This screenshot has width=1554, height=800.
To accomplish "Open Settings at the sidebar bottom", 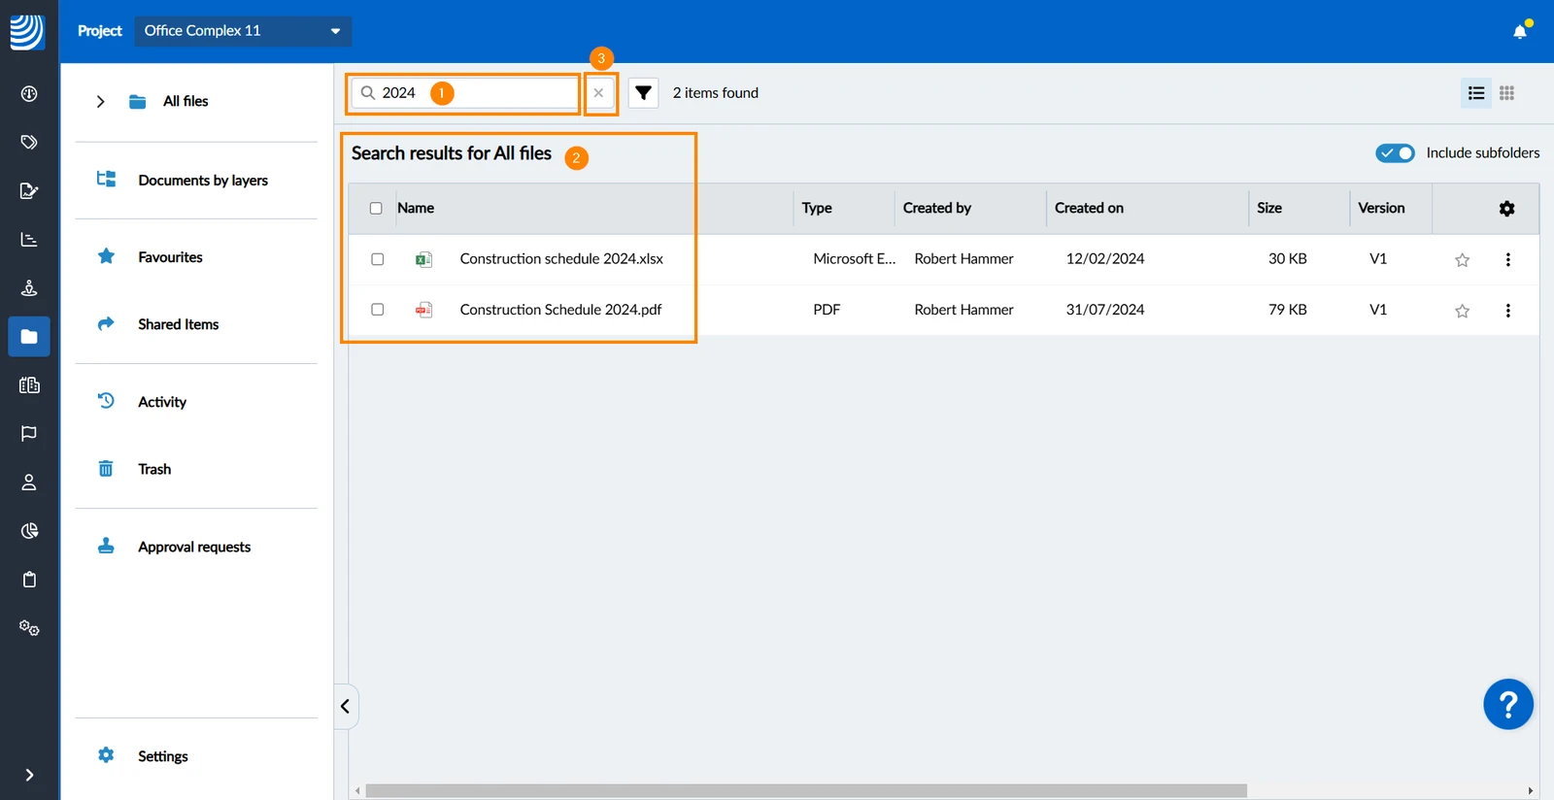I will [x=162, y=756].
